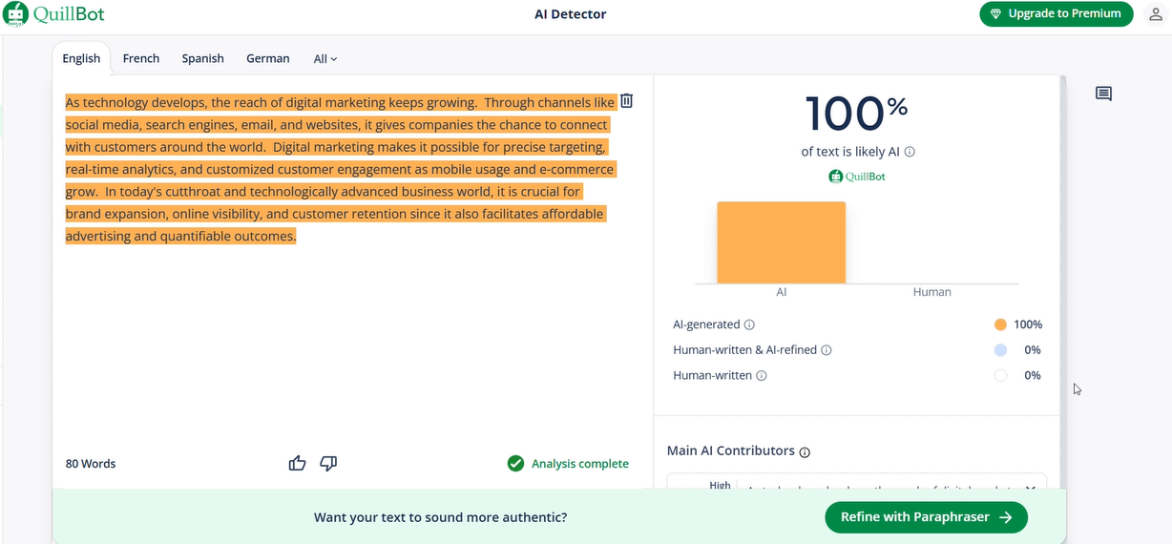Click the 'Human' chart axis label

[x=931, y=292]
